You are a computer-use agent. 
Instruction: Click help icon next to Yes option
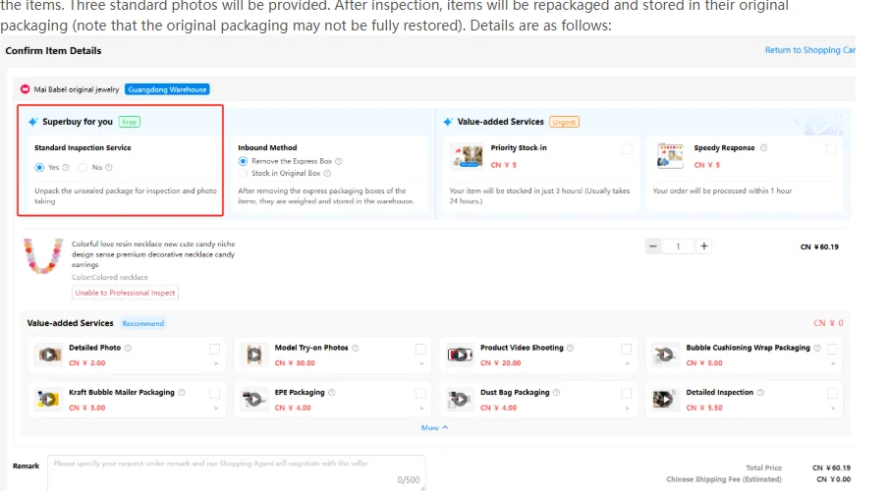pyautogui.click(x=67, y=167)
